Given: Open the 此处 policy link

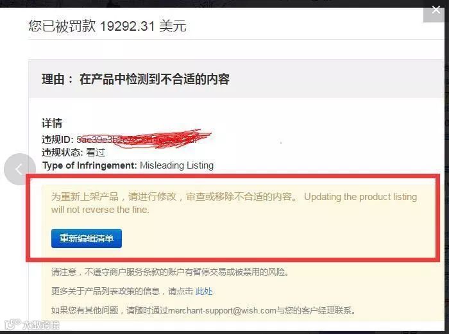Looking at the screenshot, I should tap(204, 291).
